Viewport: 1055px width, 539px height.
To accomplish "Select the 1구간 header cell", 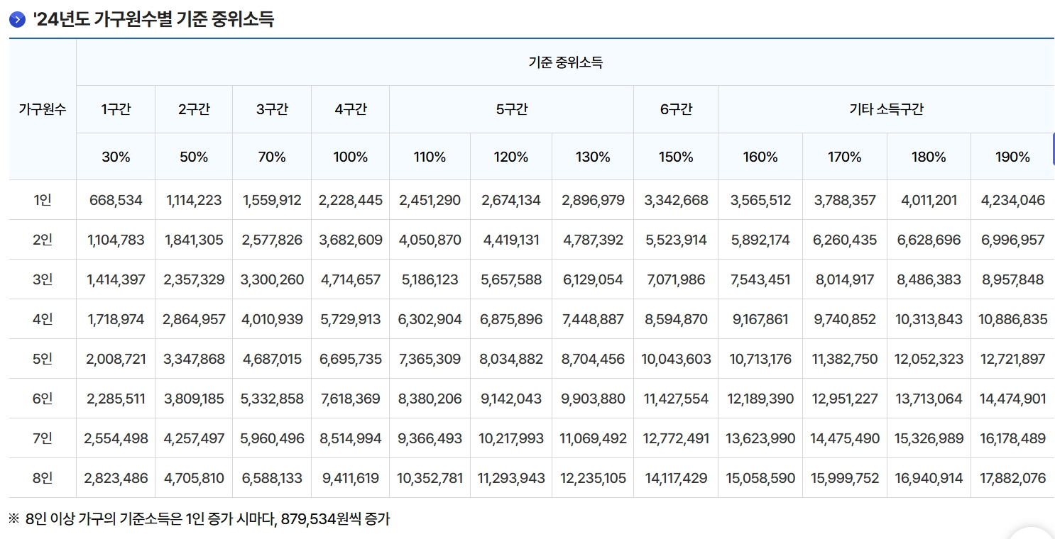I will [x=116, y=109].
